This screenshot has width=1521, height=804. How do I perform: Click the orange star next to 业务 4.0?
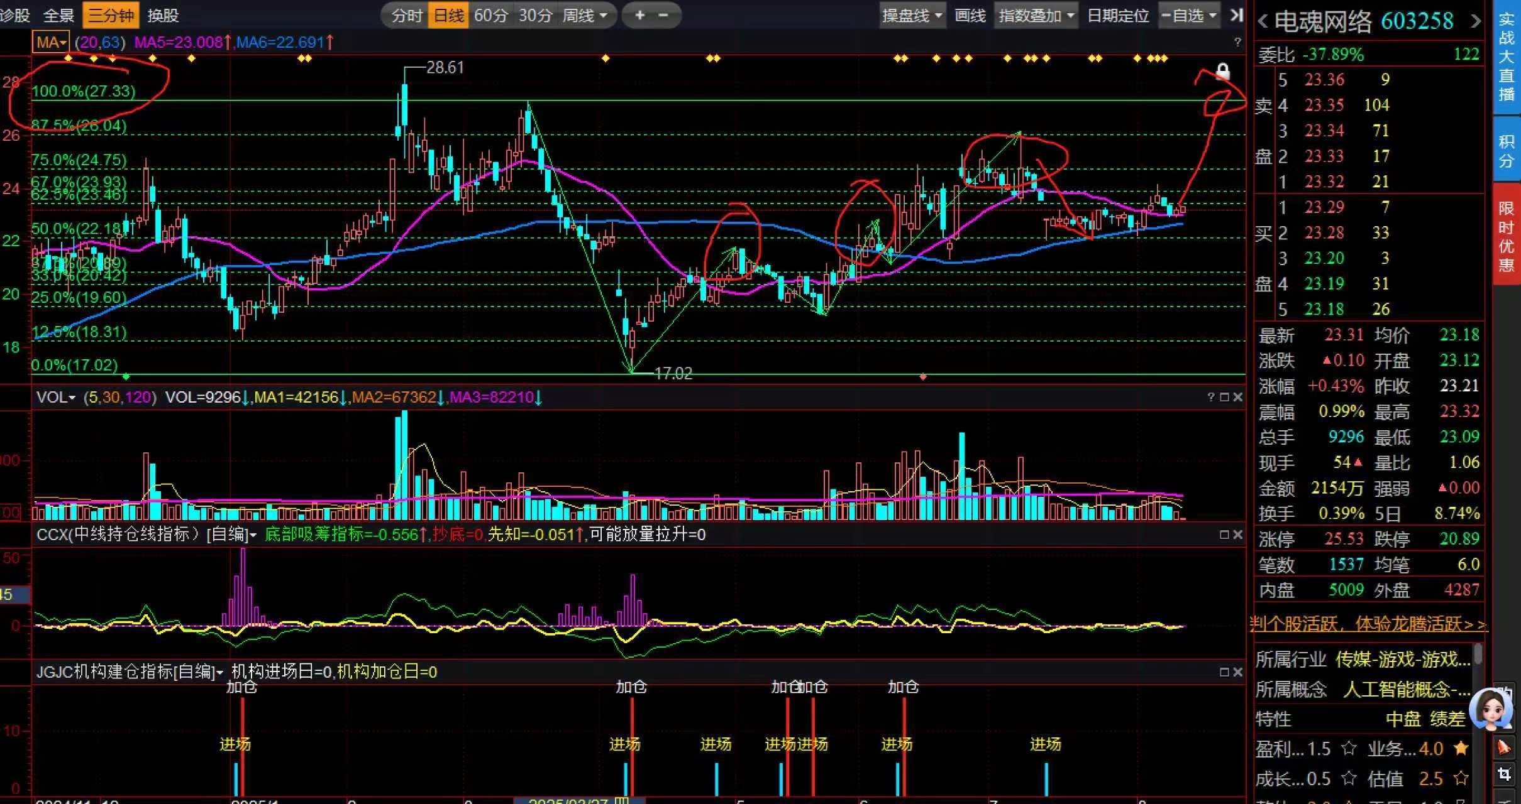click(1461, 749)
